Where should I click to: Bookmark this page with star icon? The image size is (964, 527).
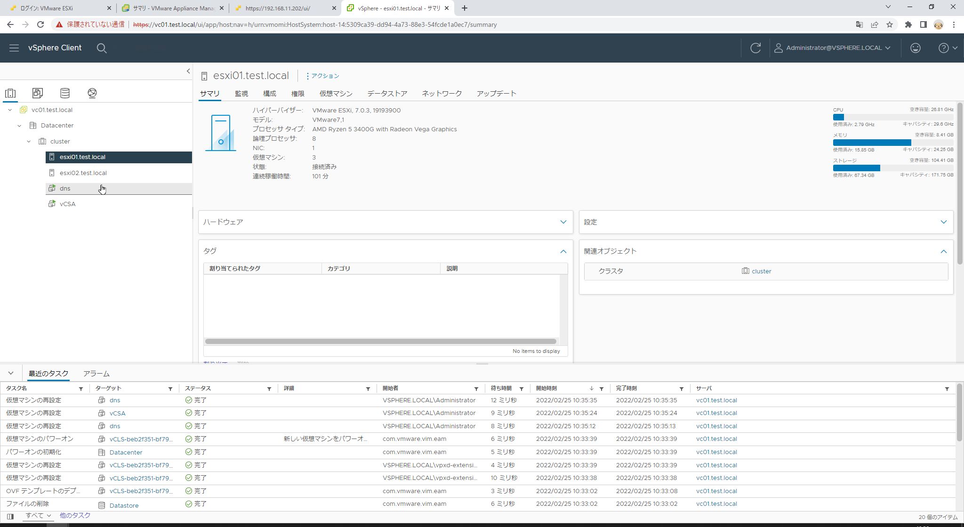click(x=890, y=24)
